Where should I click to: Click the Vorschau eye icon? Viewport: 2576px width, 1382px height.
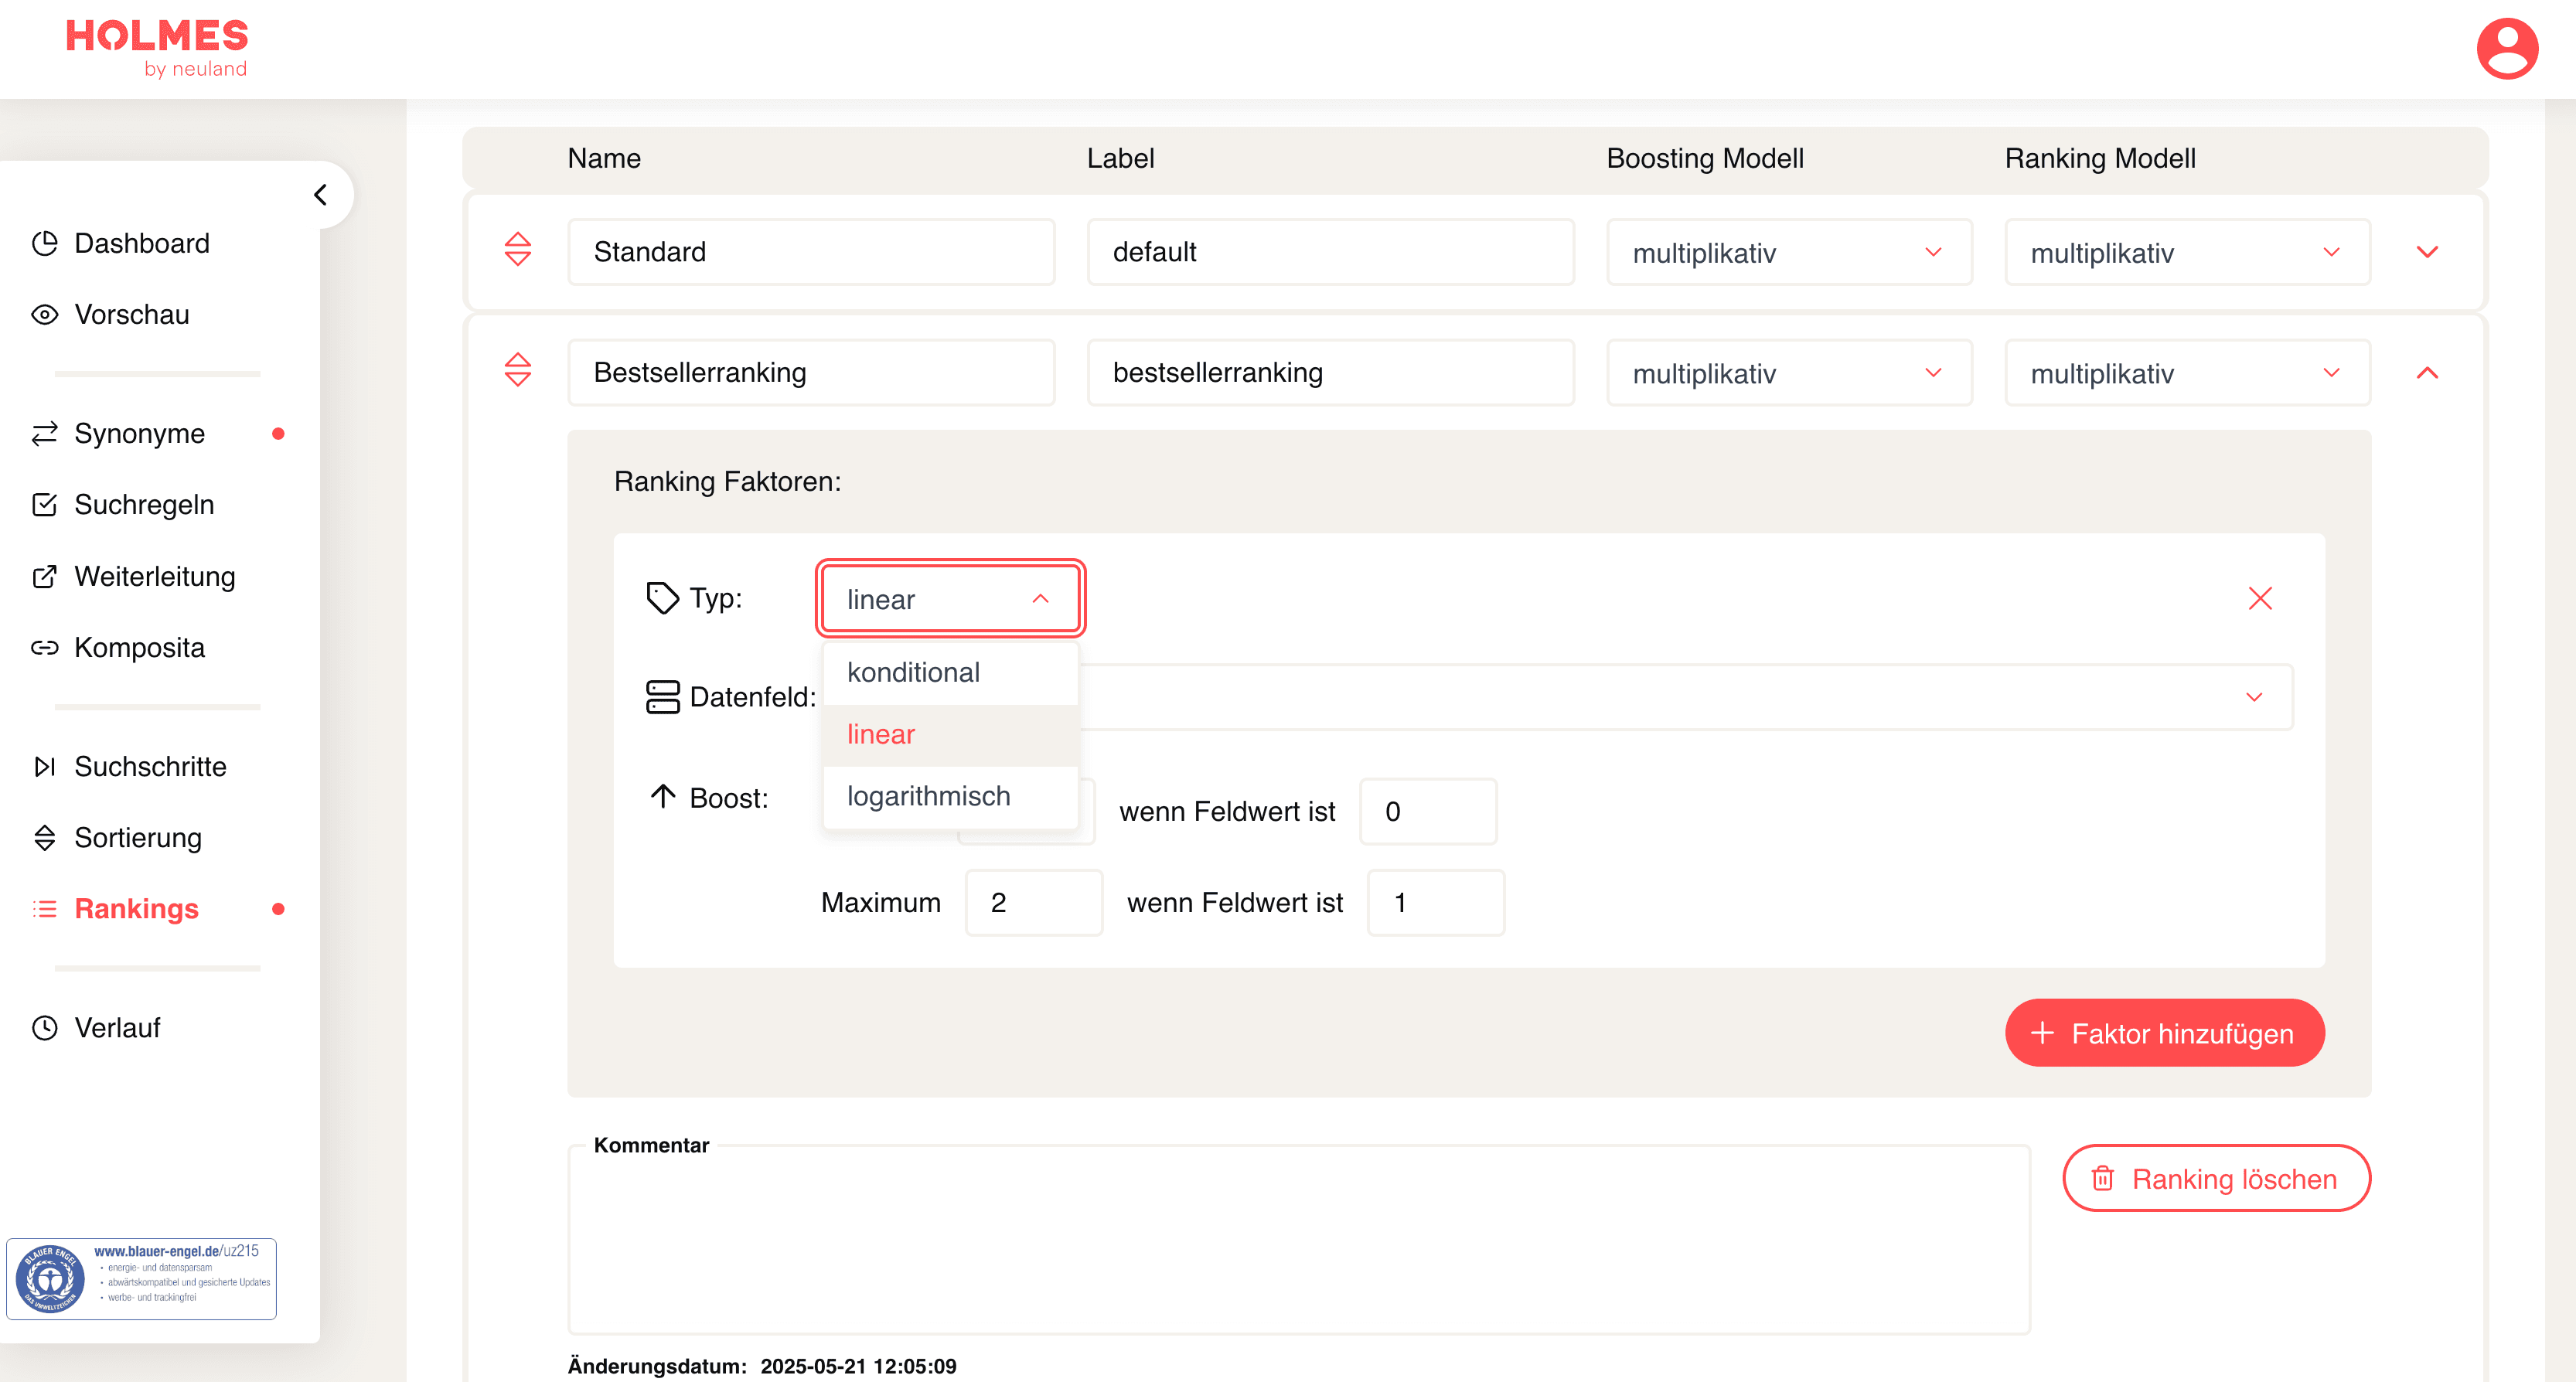(44, 314)
